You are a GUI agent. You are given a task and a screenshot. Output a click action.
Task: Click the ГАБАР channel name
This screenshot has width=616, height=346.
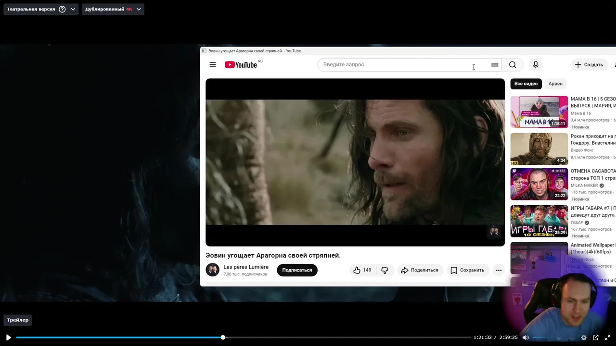(x=577, y=222)
